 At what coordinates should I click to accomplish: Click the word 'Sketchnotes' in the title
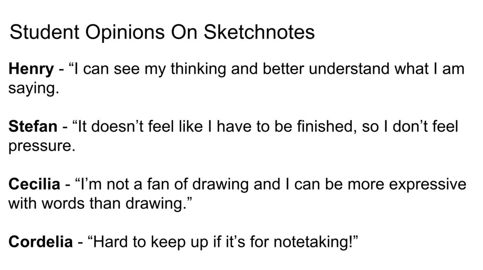(259, 32)
